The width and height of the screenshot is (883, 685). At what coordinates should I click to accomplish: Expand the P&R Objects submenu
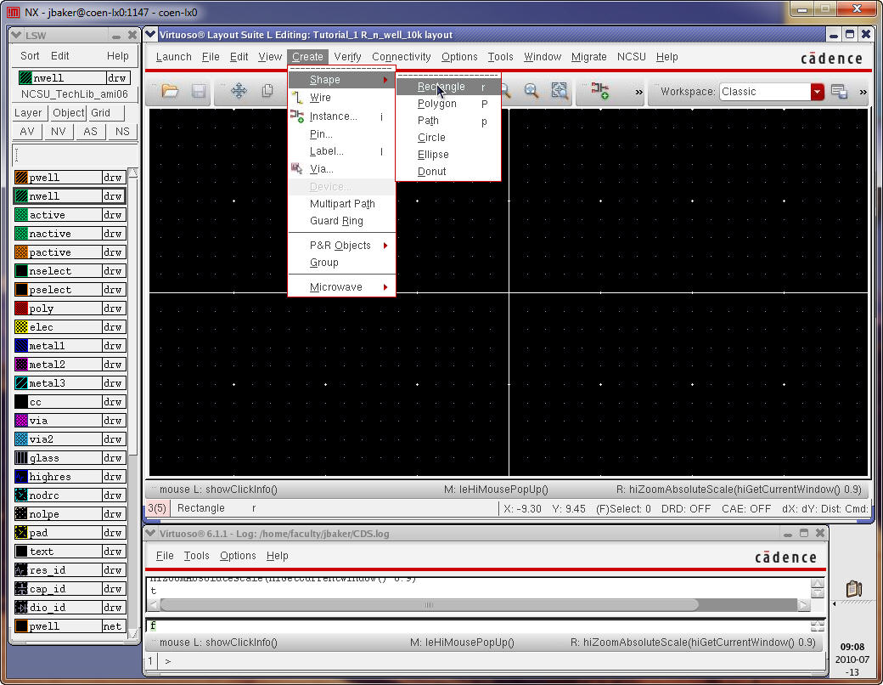[340, 246]
